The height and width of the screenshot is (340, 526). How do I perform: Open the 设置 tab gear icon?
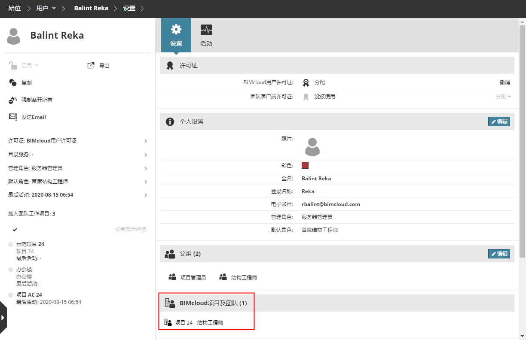(176, 30)
